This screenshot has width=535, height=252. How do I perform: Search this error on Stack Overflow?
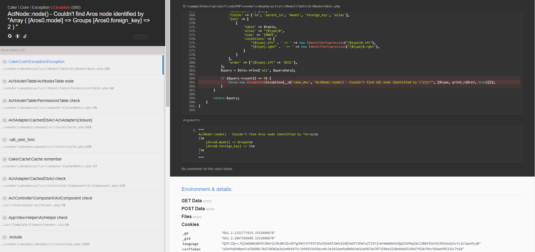pos(25,36)
